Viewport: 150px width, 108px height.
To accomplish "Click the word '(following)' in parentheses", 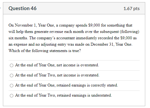I will pos(130,32).
